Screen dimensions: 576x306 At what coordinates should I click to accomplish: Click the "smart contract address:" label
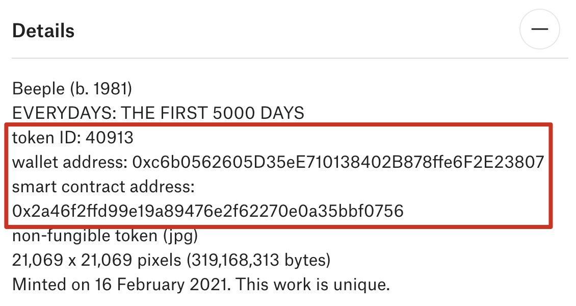[x=103, y=187]
